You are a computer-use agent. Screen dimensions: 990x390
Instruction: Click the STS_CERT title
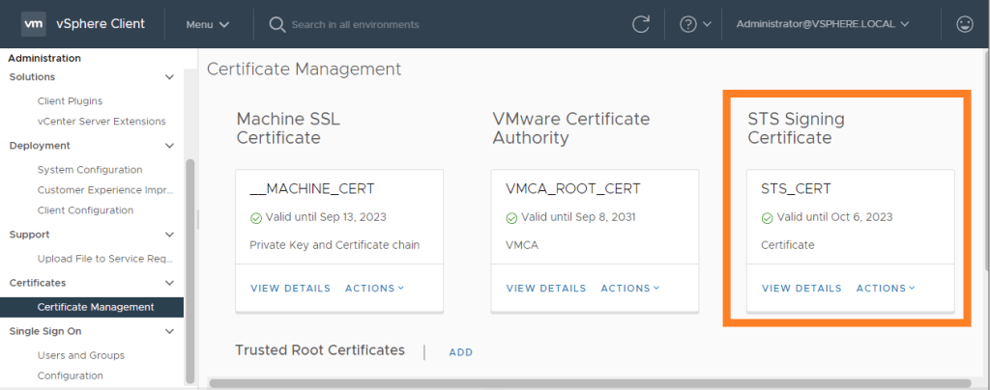tap(797, 188)
